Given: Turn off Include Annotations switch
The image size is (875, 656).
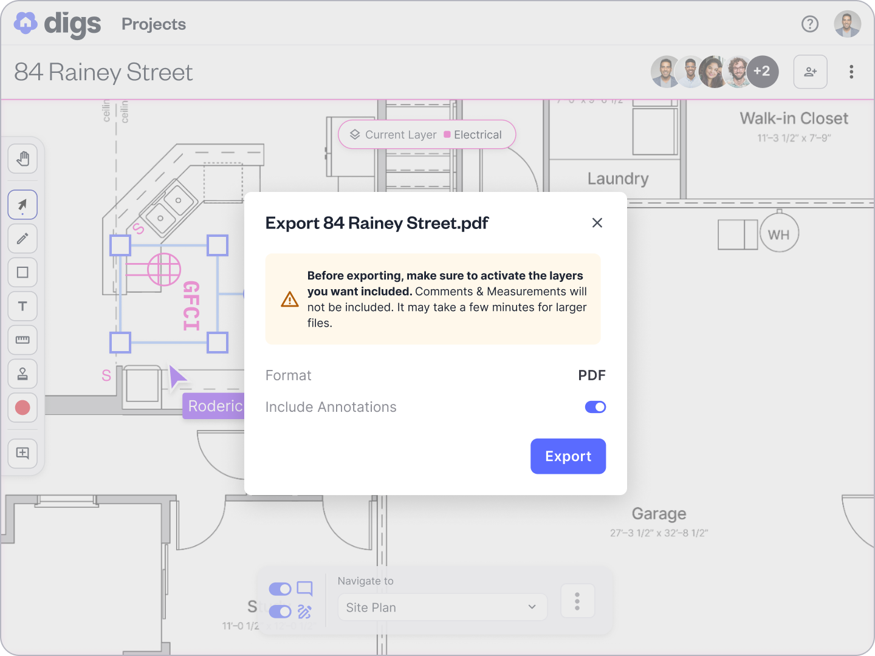Looking at the screenshot, I should click(595, 407).
